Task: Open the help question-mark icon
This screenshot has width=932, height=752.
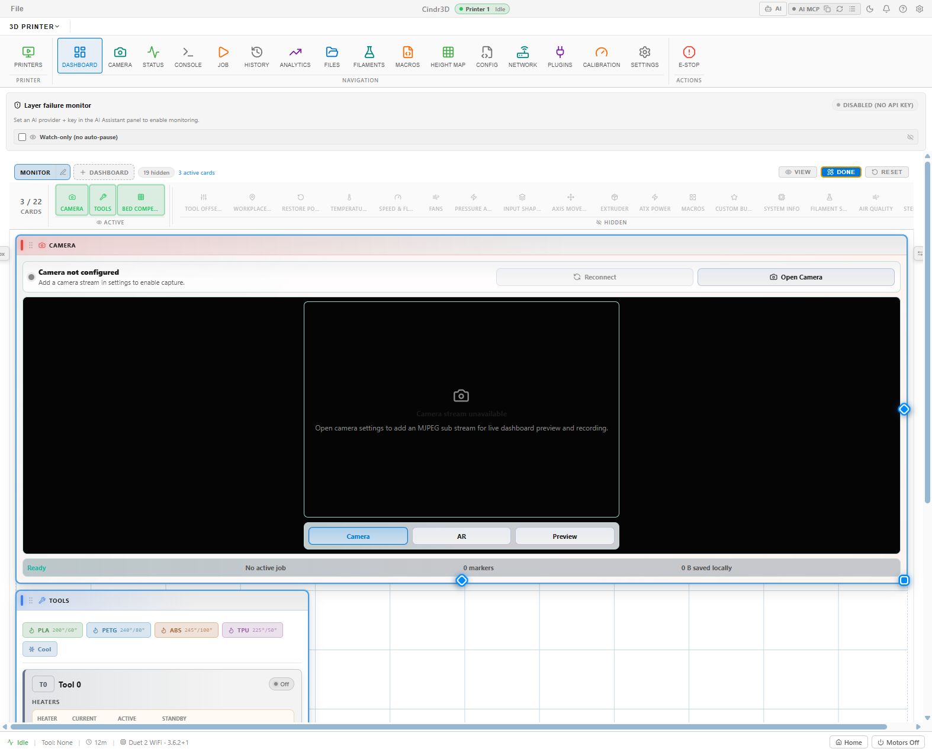Action: pyautogui.click(x=903, y=9)
